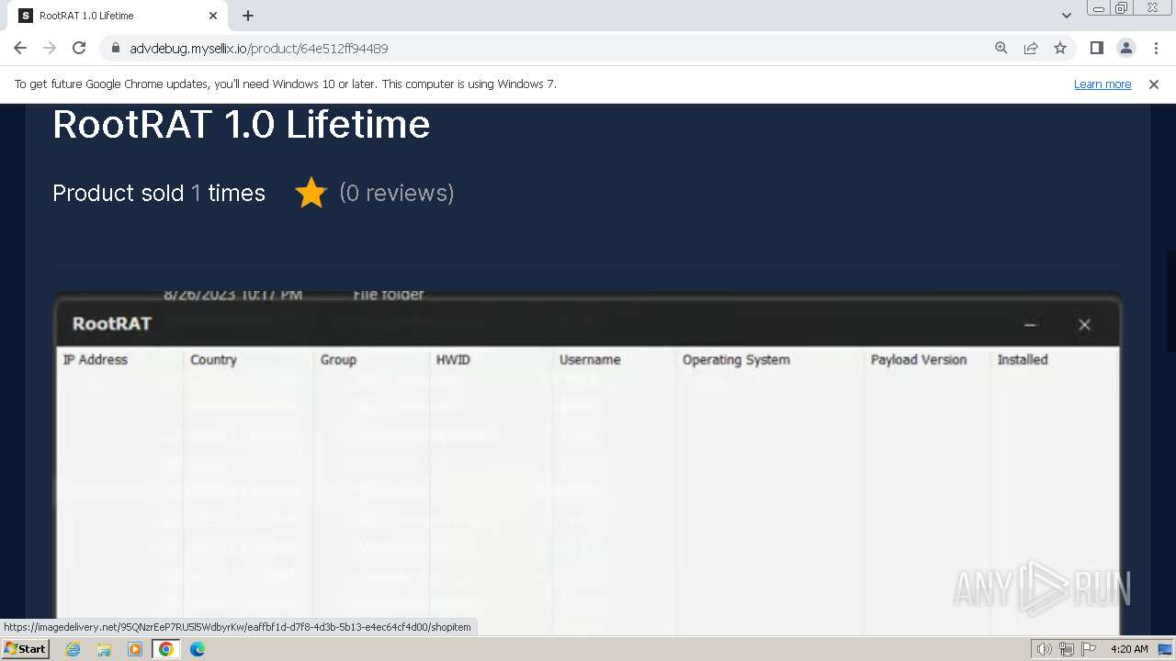Restore down the Chrome window
The image size is (1176, 661).
coord(1122,7)
